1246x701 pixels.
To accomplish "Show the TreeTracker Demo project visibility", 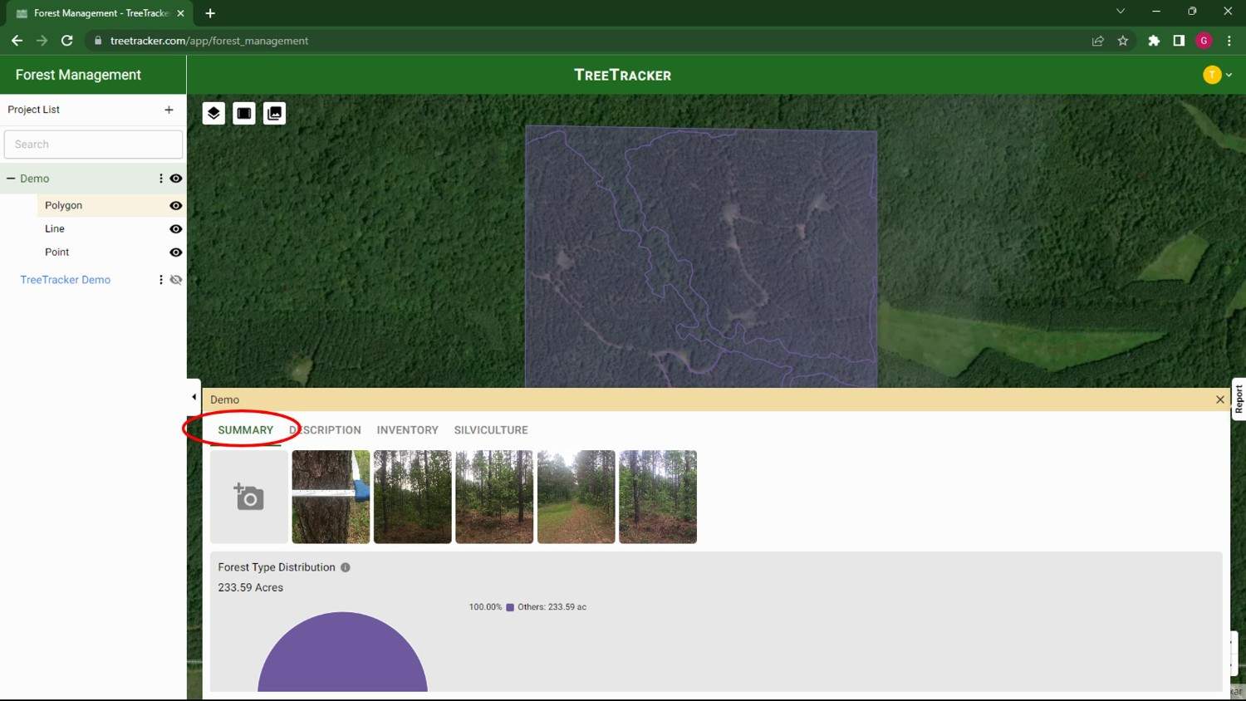I will pos(175,280).
